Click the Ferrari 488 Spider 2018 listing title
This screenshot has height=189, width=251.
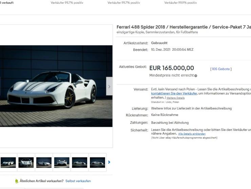point(184,27)
